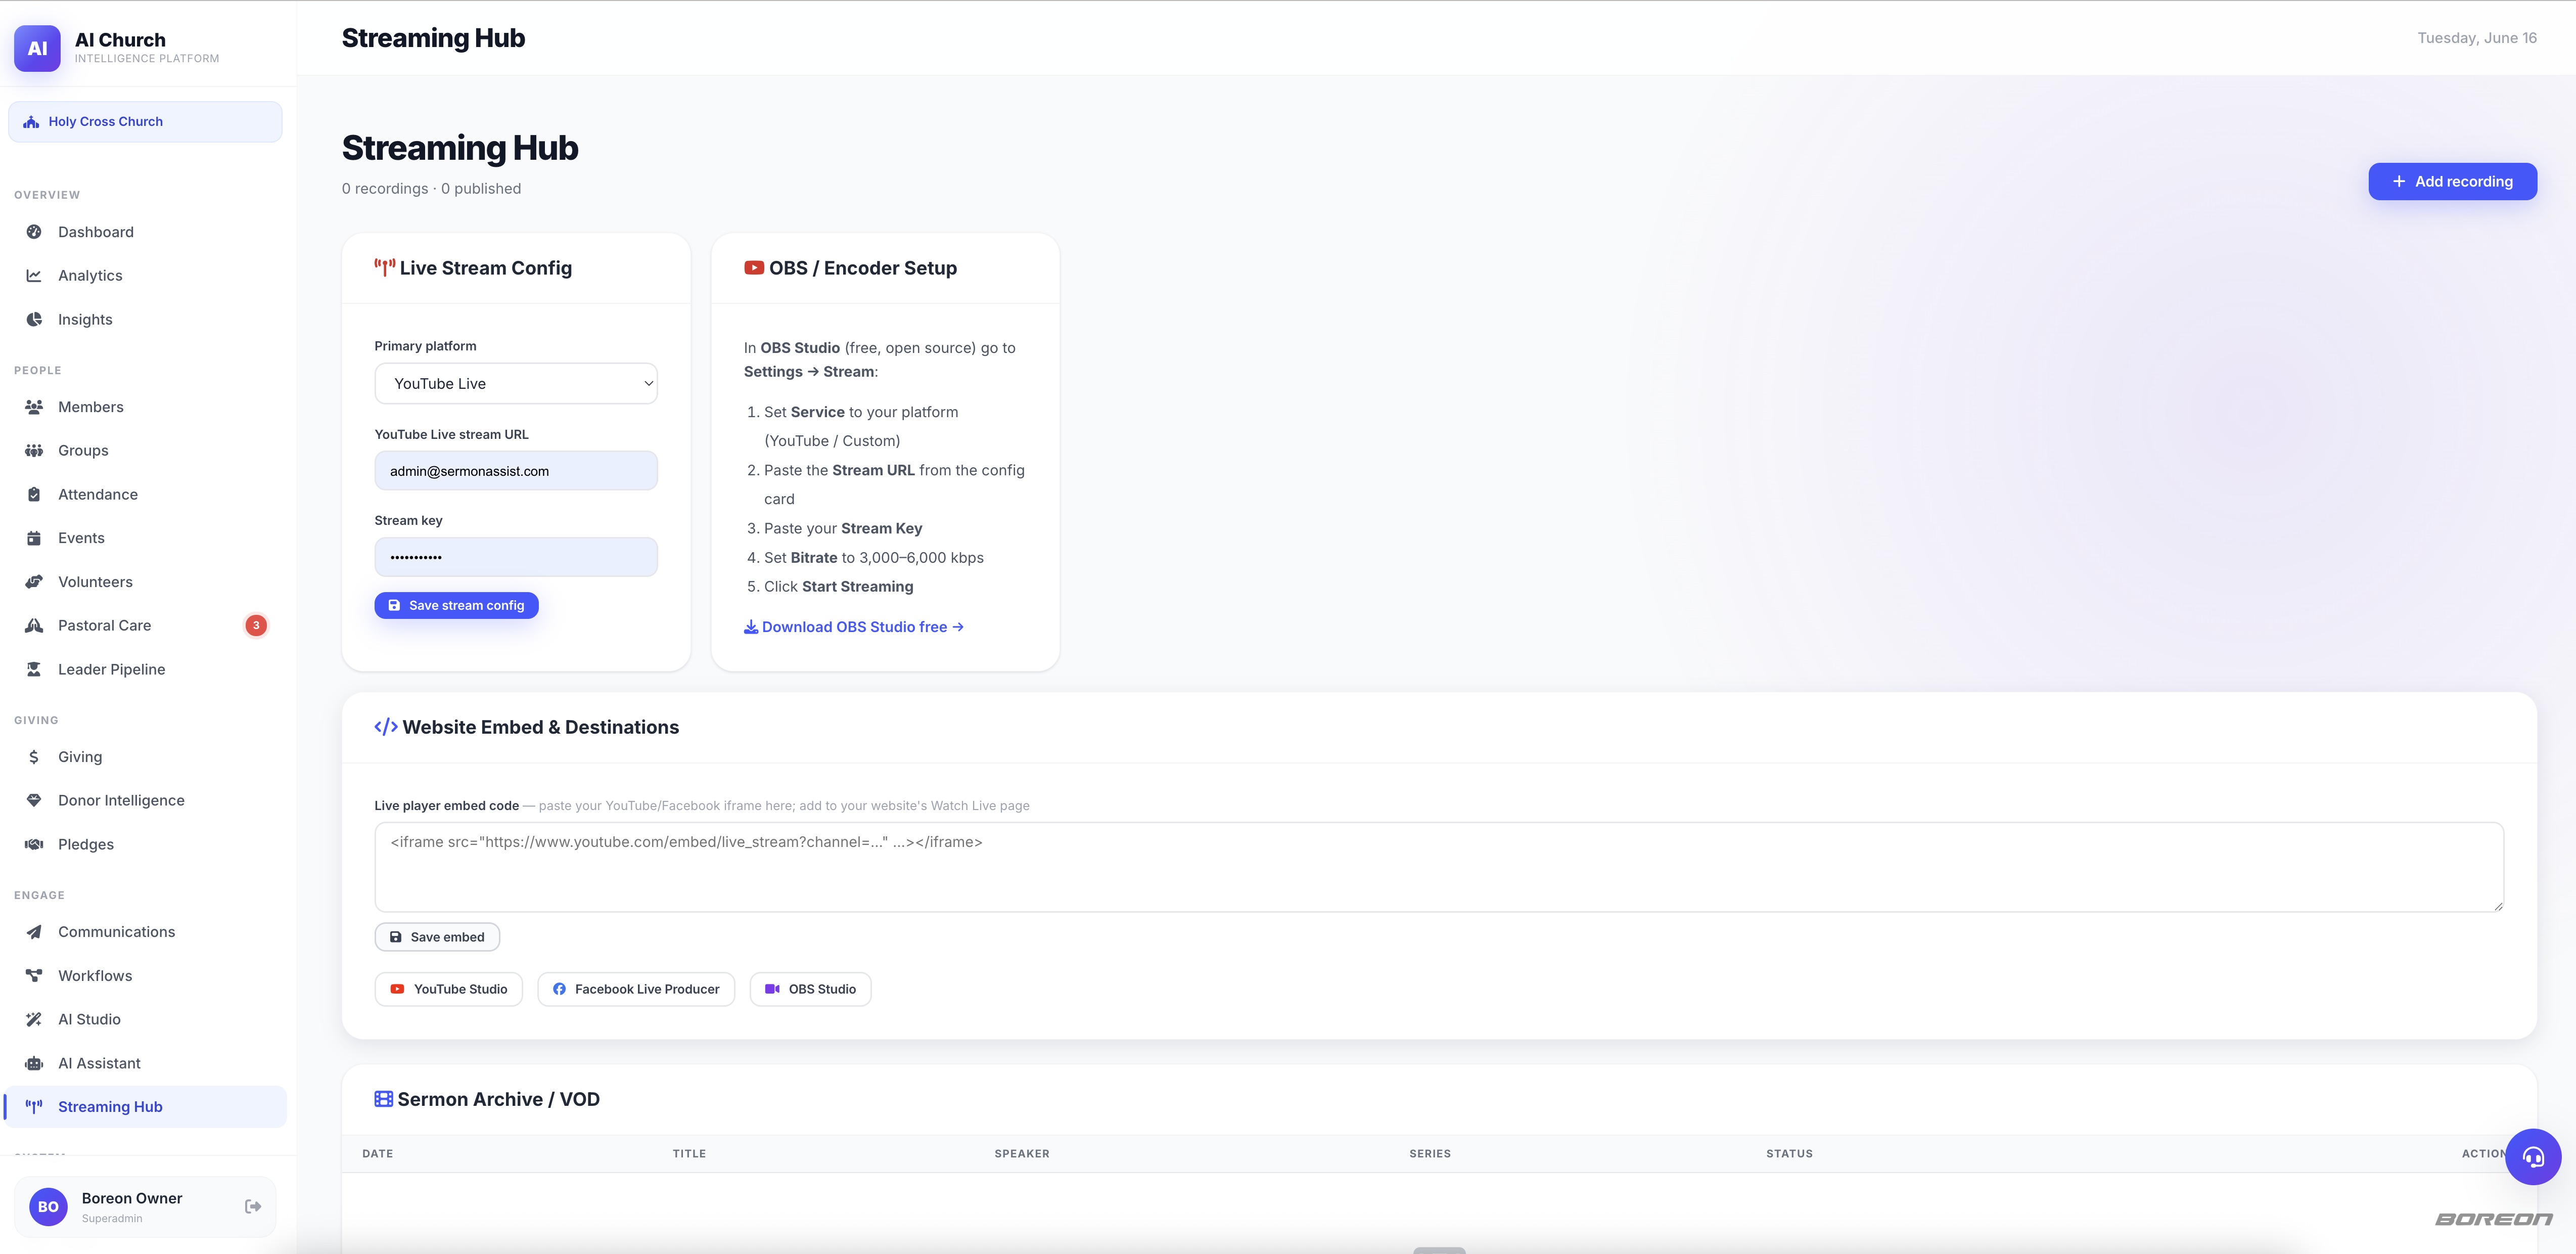Click the TITLE column header
The width and height of the screenshot is (2576, 1254).
[x=689, y=1154]
